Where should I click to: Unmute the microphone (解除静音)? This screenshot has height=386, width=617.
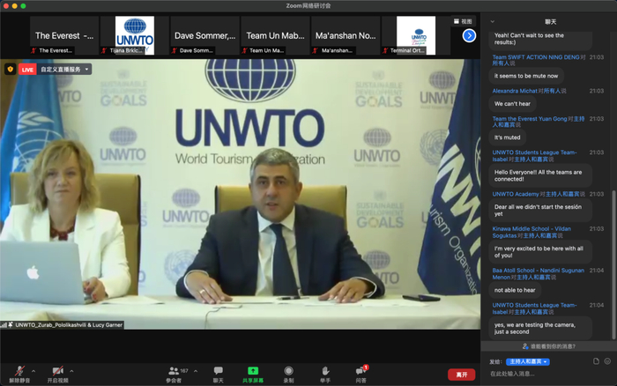click(19, 373)
